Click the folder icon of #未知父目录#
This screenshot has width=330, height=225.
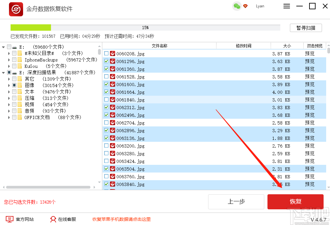[20, 53]
